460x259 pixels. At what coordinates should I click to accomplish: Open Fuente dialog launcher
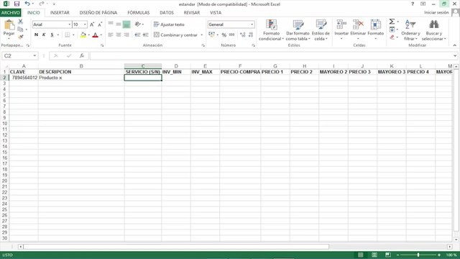click(x=102, y=45)
